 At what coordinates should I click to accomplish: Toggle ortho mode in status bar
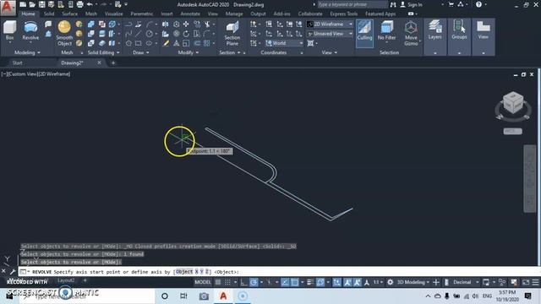pos(244,282)
